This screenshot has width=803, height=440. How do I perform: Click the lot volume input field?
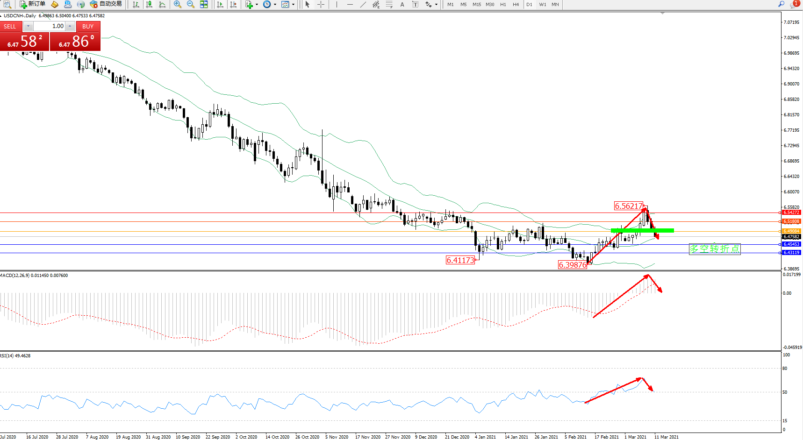click(x=49, y=27)
